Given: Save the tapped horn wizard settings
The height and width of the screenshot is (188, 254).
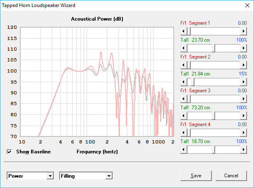Looking at the screenshot, I should tap(196, 176).
